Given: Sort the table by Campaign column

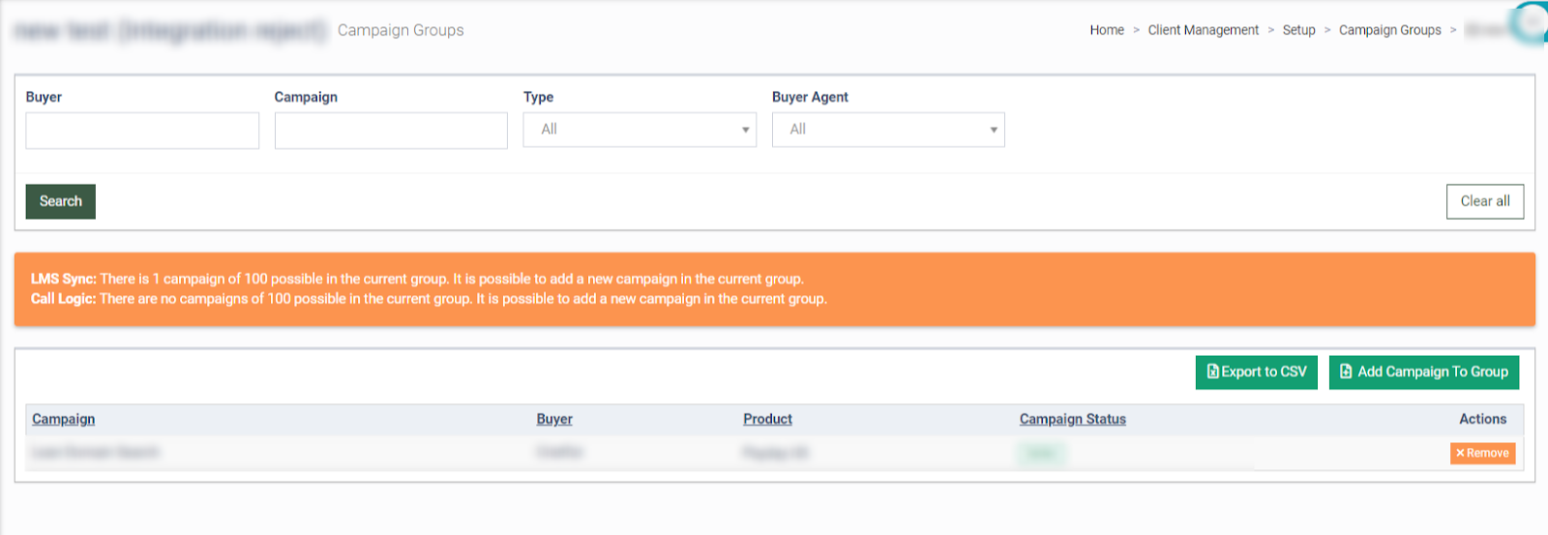Looking at the screenshot, I should [x=64, y=419].
